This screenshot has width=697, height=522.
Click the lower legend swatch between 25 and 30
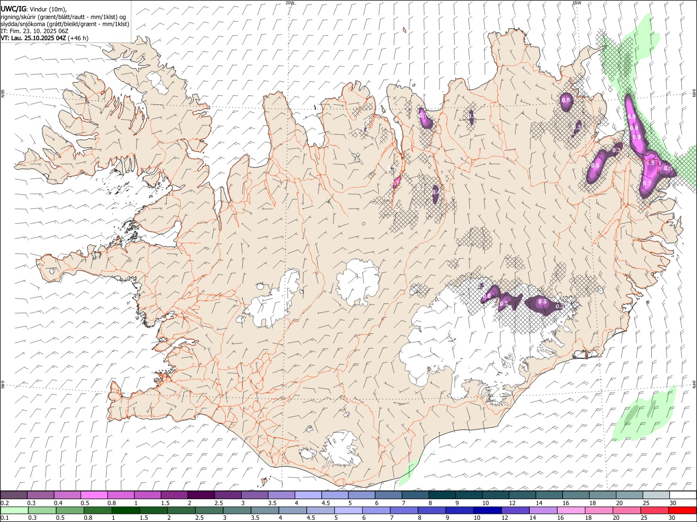(x=653, y=511)
